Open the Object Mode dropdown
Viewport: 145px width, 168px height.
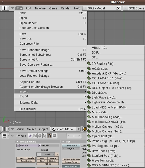(x=66, y=129)
